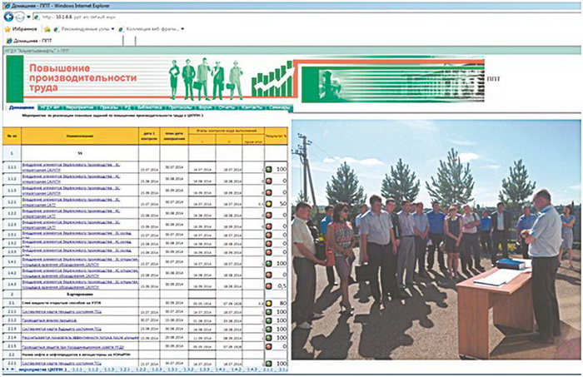Click the browser Forward arrow button
The height and width of the screenshot is (377, 583).
(21, 16)
